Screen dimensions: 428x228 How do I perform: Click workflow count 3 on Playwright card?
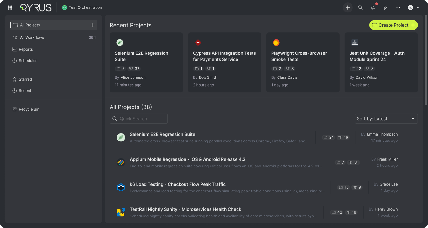(290, 69)
